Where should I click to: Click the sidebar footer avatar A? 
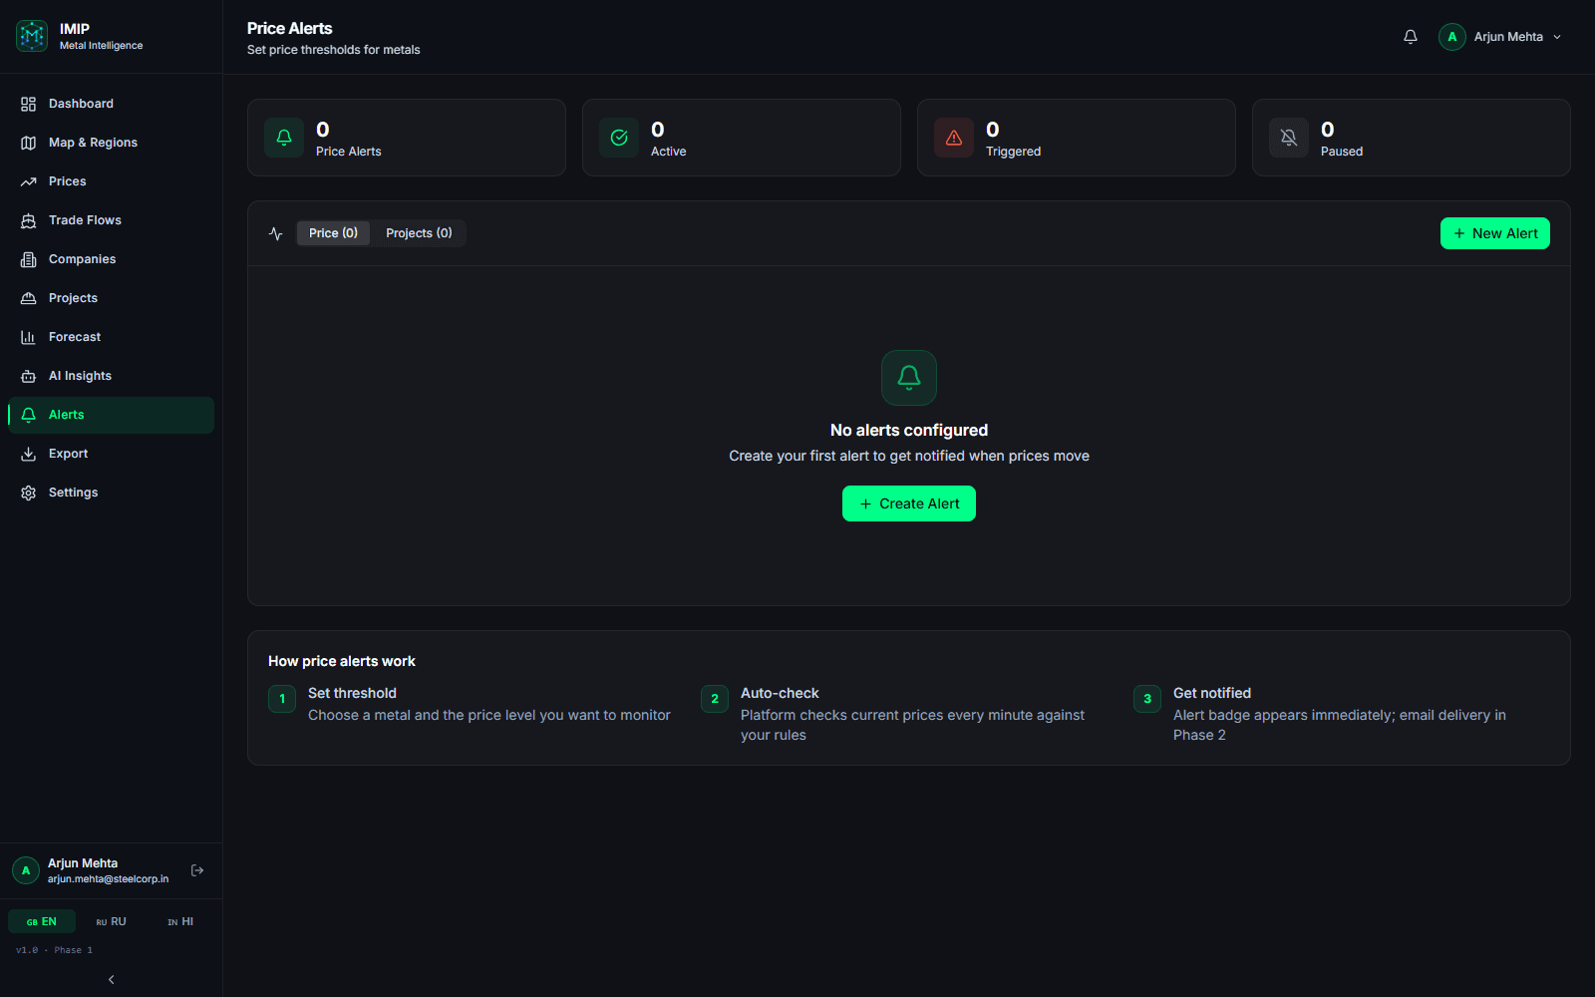click(x=26, y=870)
